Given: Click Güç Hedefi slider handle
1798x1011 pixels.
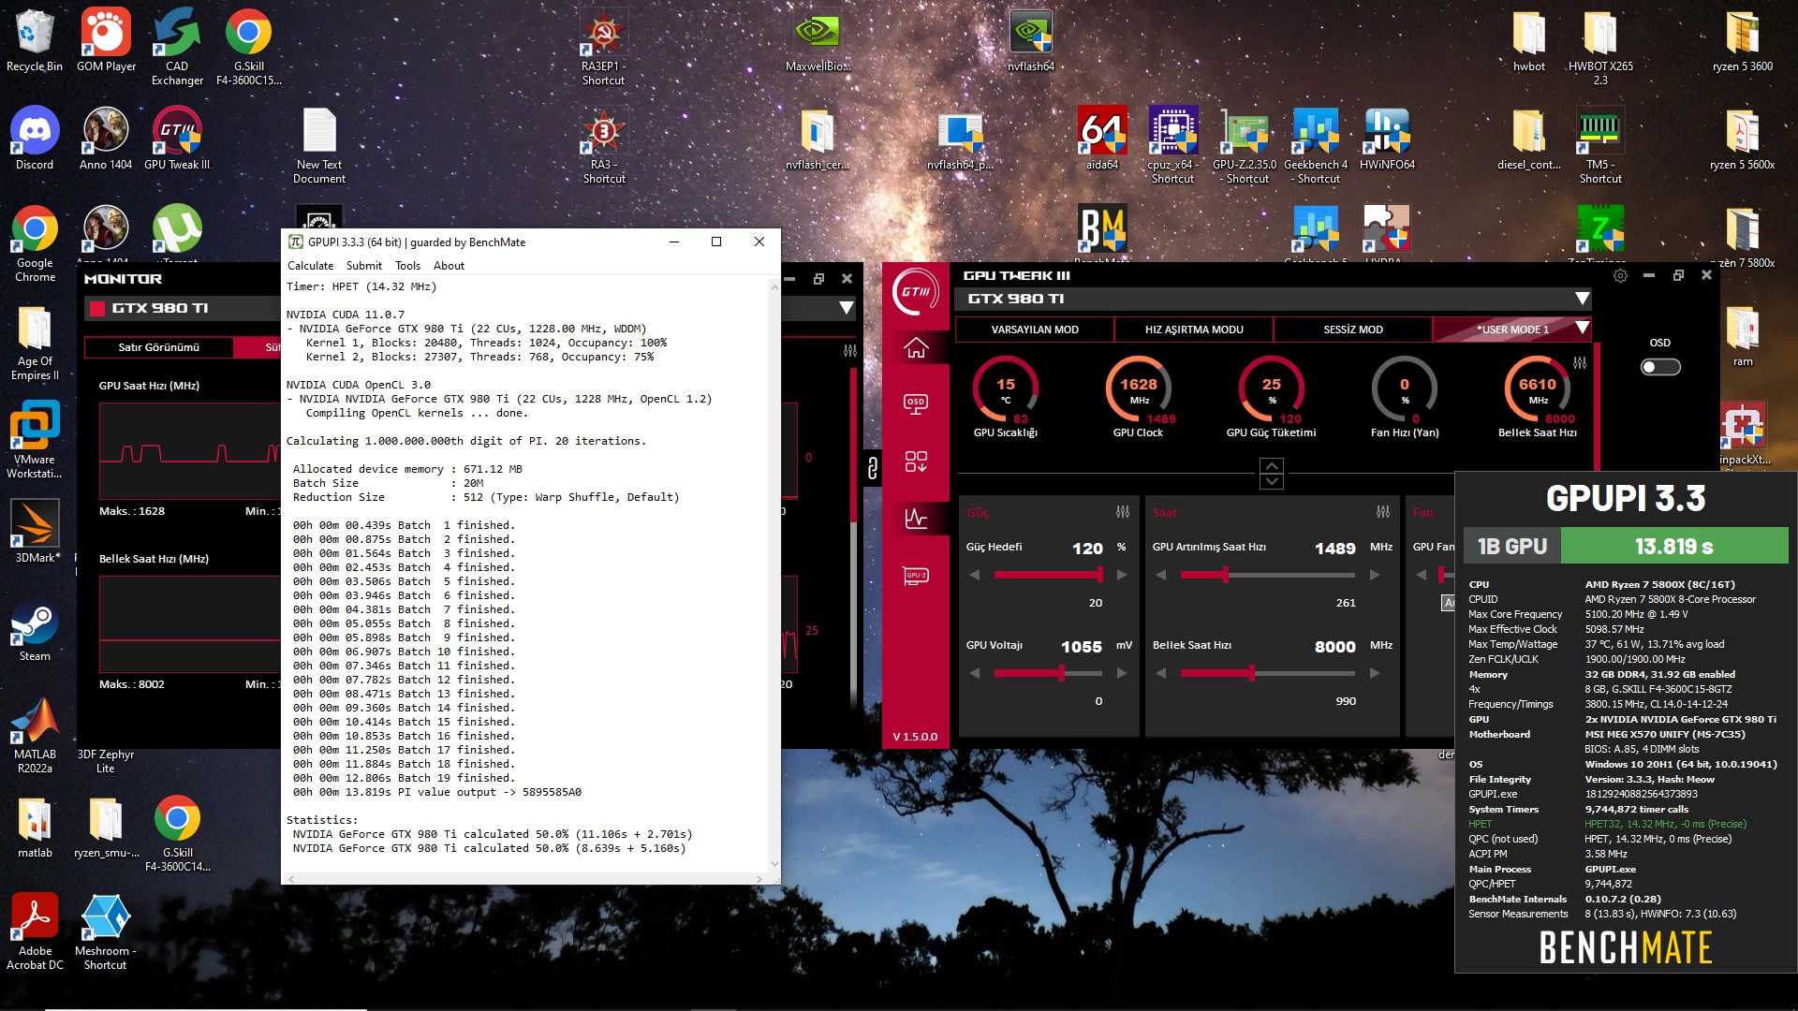Looking at the screenshot, I should pos(1099,575).
